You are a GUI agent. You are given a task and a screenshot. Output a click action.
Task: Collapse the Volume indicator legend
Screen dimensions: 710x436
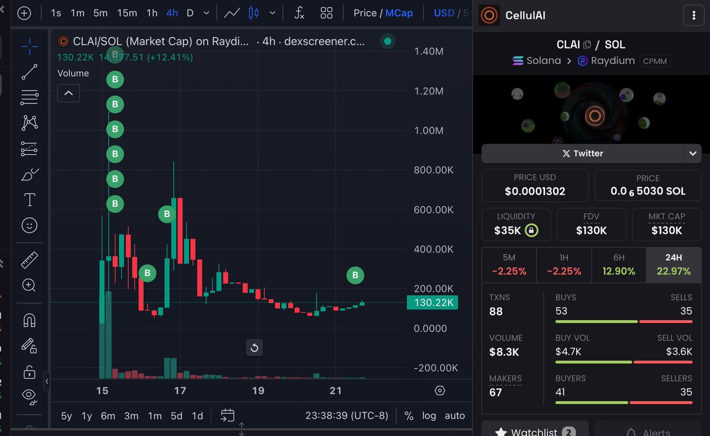tap(69, 93)
